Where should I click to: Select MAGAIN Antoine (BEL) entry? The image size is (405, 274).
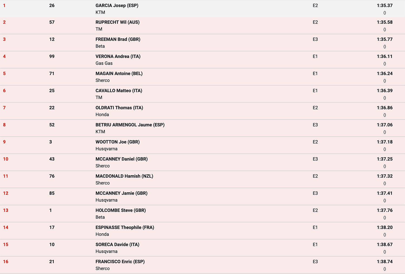point(119,73)
